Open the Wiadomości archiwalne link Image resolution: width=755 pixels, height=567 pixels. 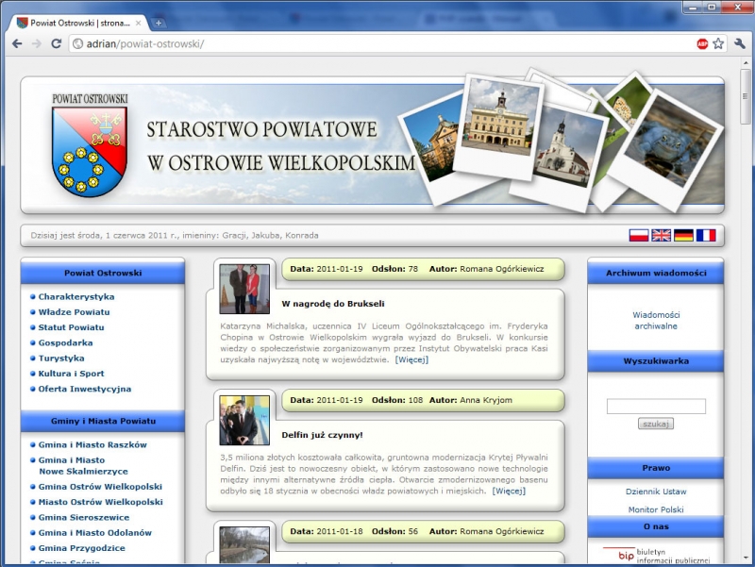point(656,321)
